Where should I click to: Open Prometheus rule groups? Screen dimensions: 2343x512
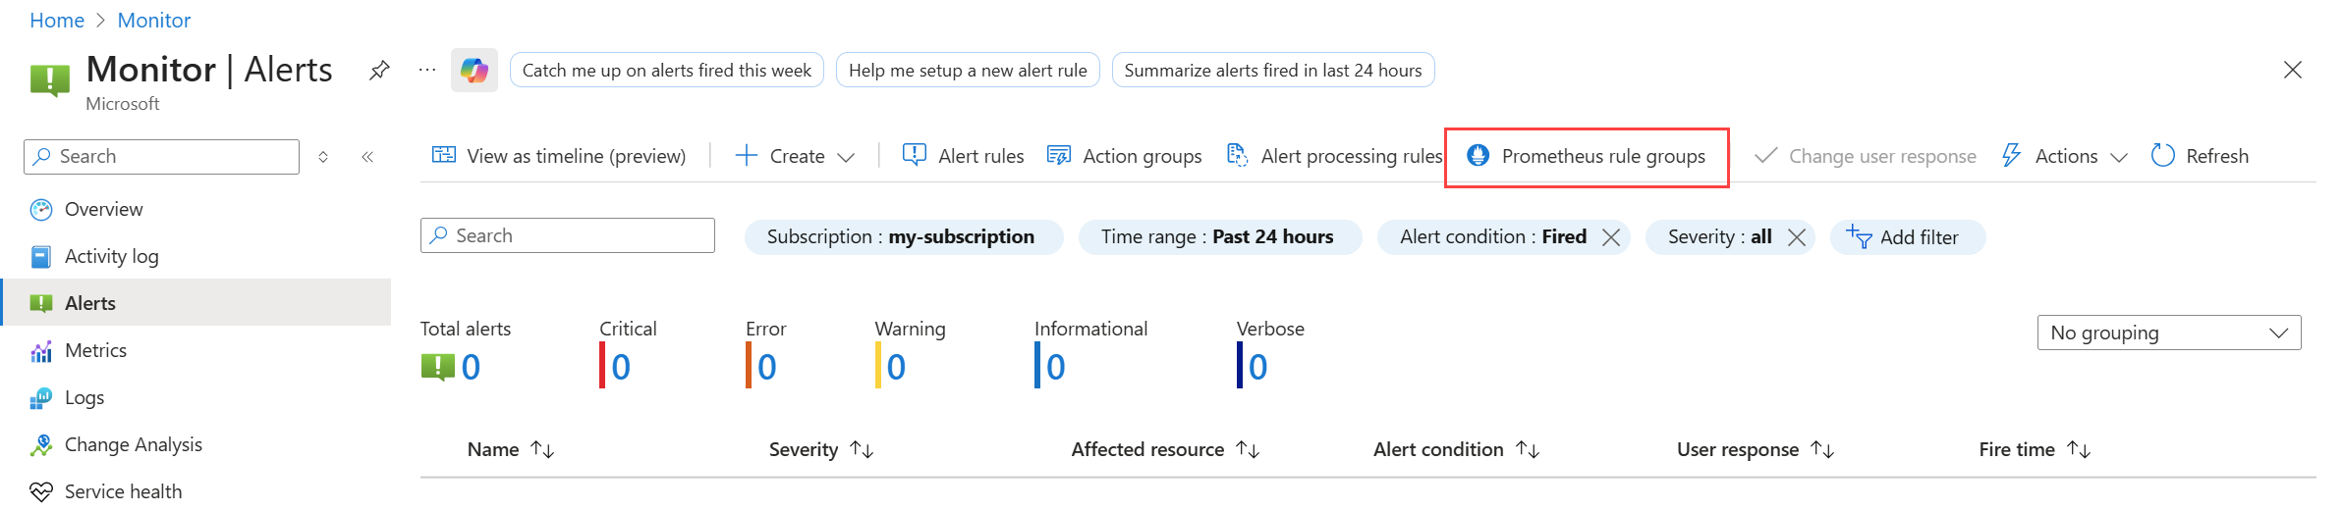[x=1587, y=156]
